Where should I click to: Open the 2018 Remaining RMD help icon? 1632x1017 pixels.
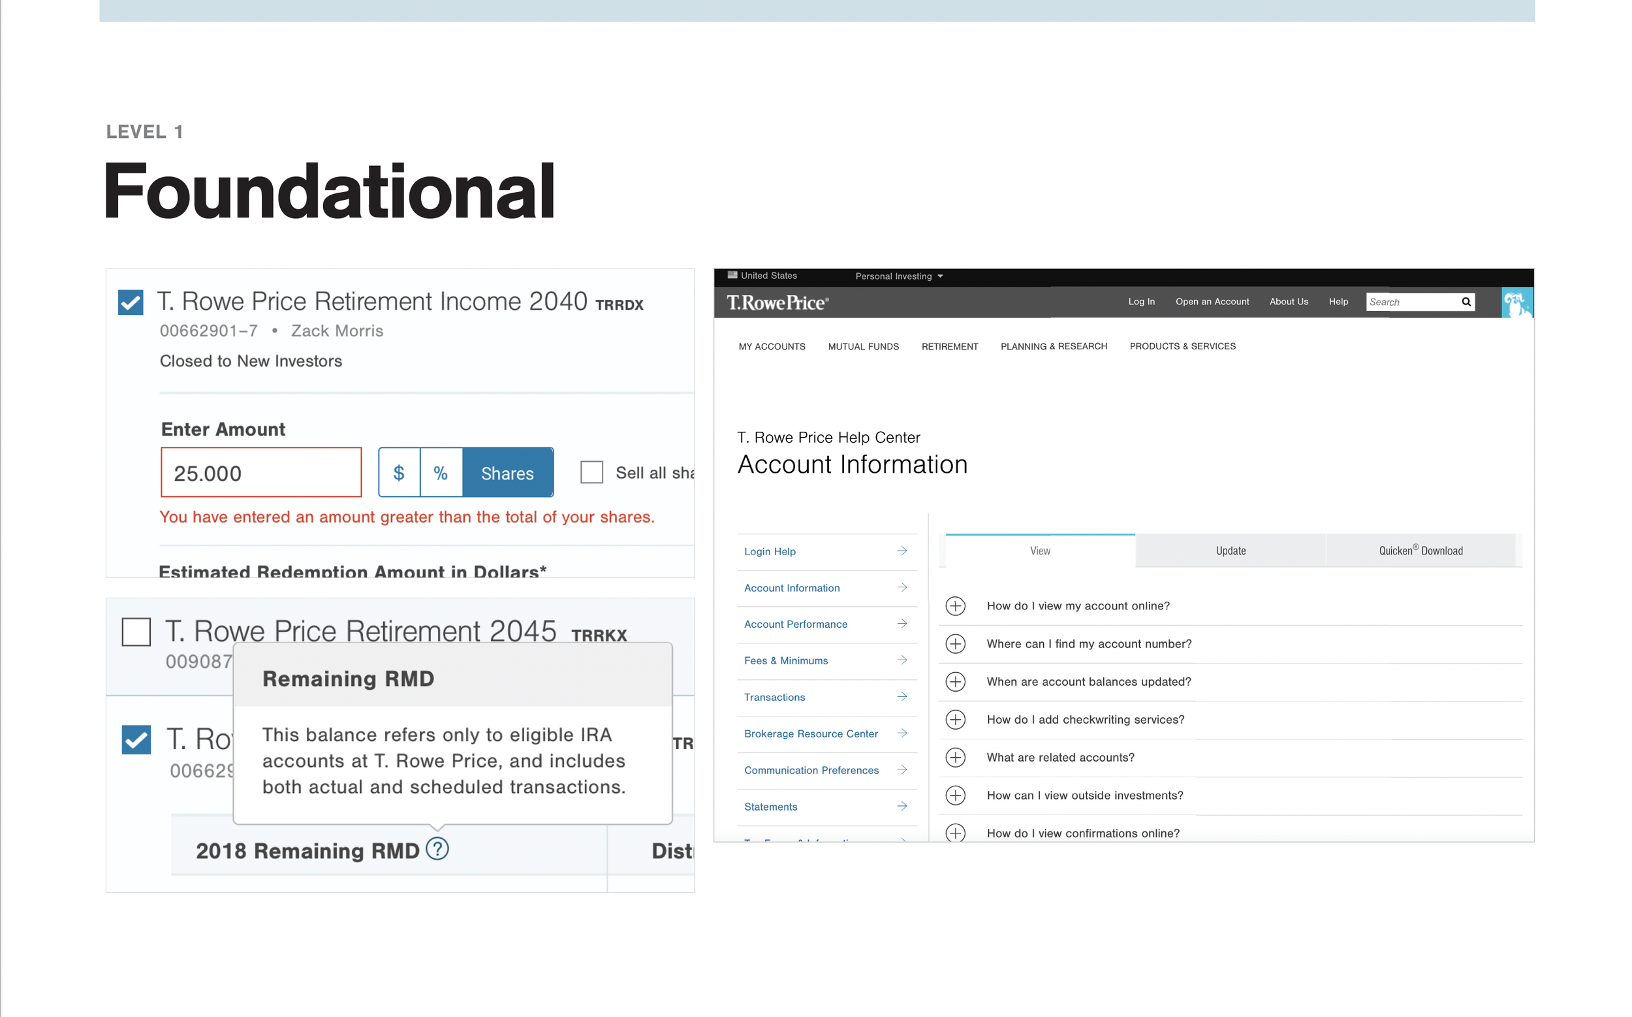pos(437,850)
